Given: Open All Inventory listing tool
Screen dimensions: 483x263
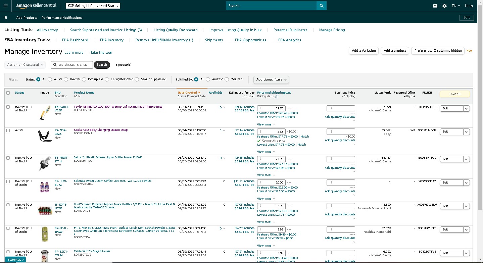Looking at the screenshot, I should point(47,30).
